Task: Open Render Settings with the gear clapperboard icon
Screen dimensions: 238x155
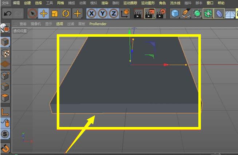Action: coord(161,13)
